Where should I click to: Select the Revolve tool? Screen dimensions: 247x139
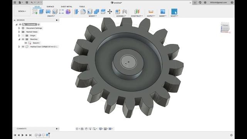[48, 12]
